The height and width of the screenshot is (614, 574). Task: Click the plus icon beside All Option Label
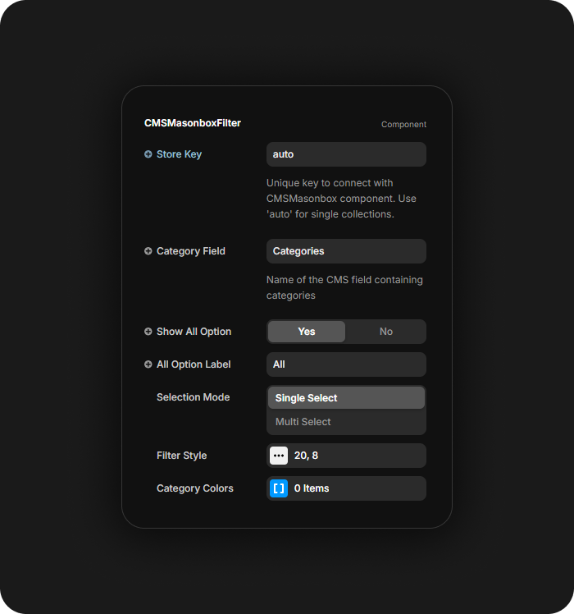coord(148,364)
